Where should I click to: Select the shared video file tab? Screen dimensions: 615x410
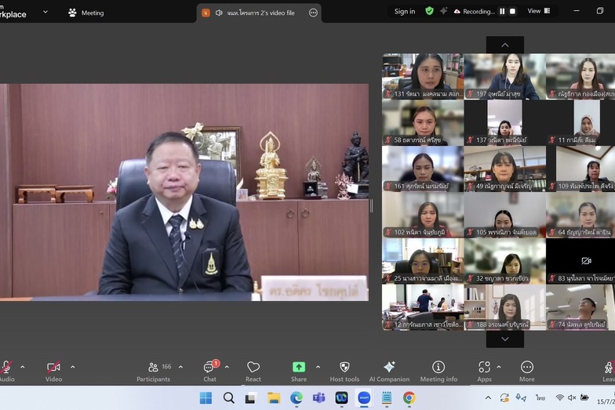[259, 13]
